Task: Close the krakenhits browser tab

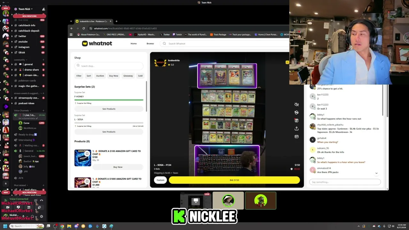Action: [110, 21]
